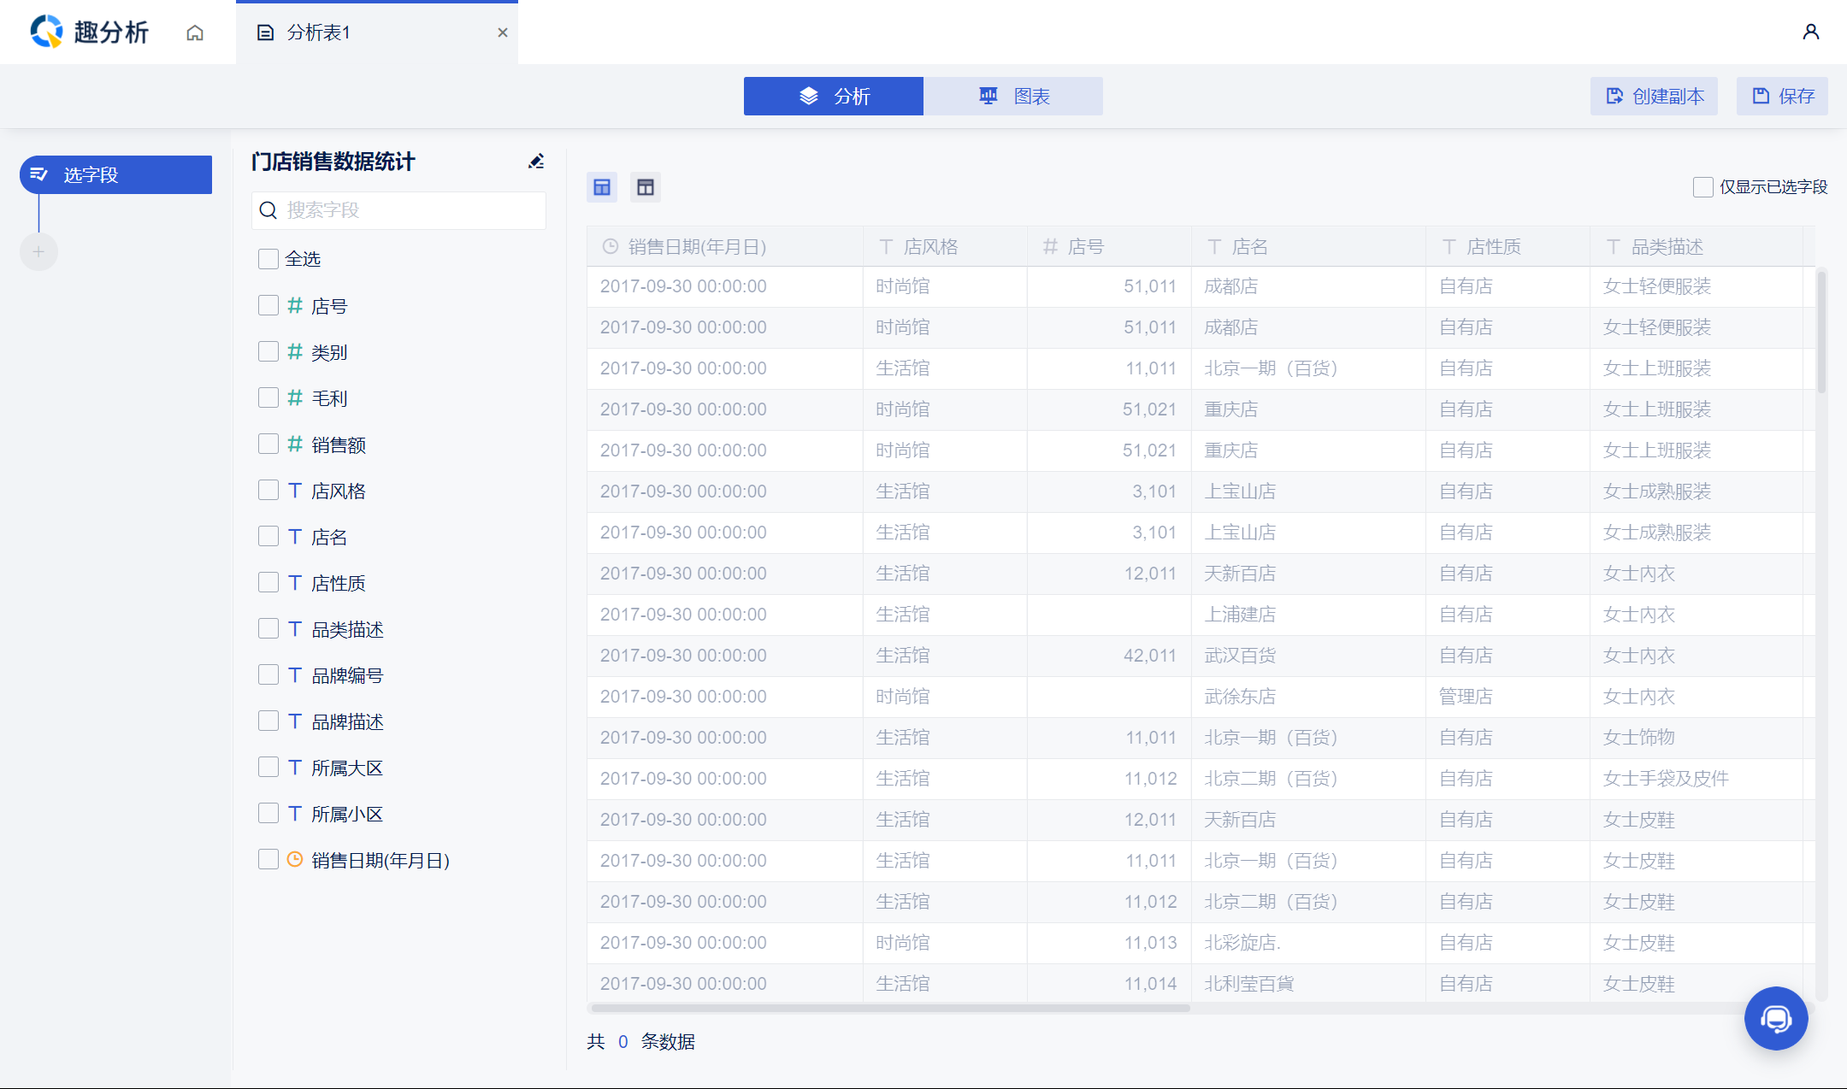Edit the dataset name with the pencil icon
This screenshot has height=1089, width=1847.
(536, 162)
